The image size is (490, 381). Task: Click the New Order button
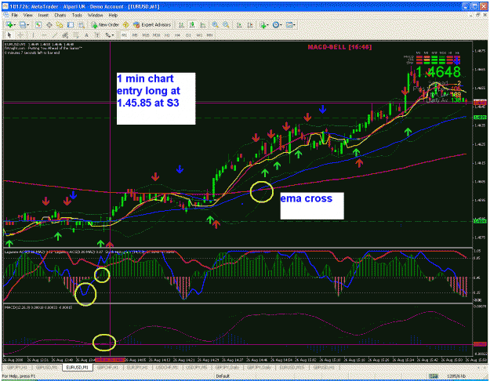[105, 24]
